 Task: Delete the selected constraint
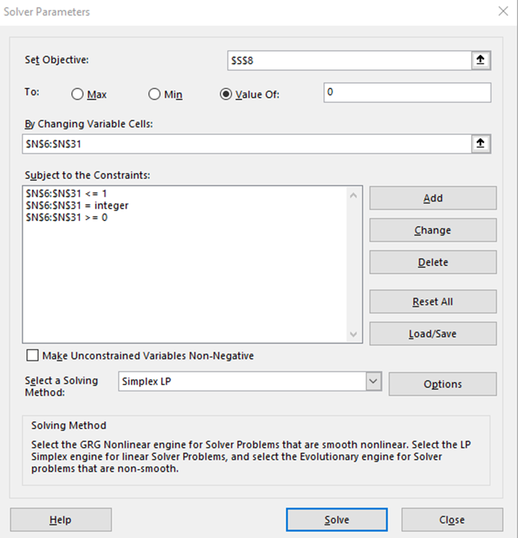(x=432, y=262)
